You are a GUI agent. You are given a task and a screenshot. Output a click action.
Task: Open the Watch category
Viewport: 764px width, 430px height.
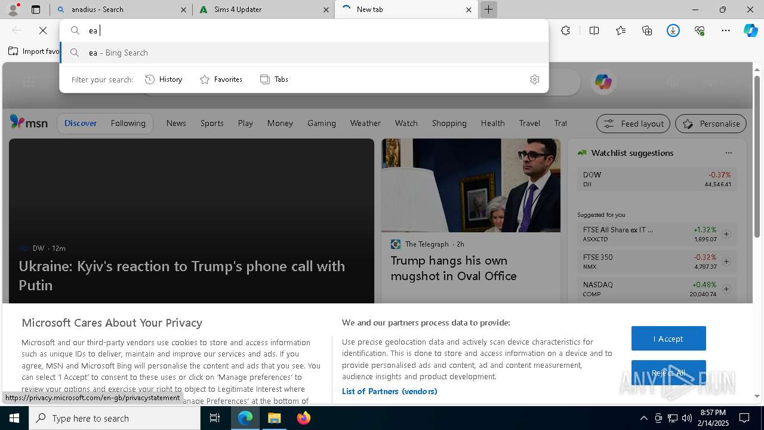pos(406,123)
